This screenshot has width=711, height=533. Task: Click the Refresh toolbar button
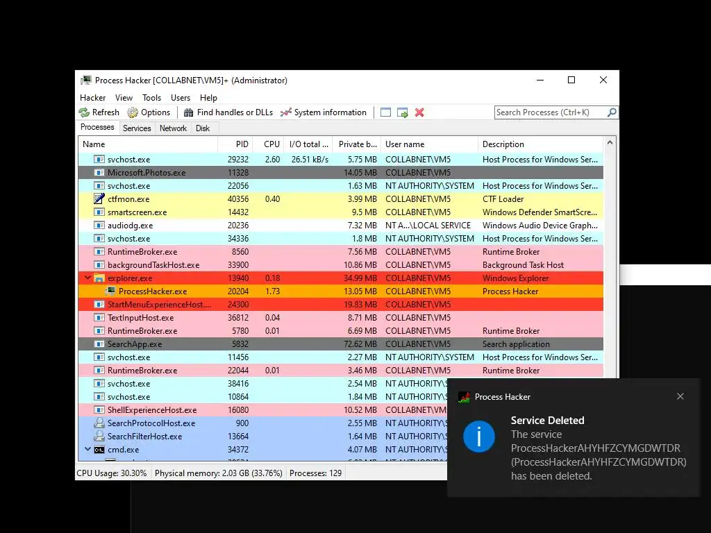pyautogui.click(x=99, y=112)
